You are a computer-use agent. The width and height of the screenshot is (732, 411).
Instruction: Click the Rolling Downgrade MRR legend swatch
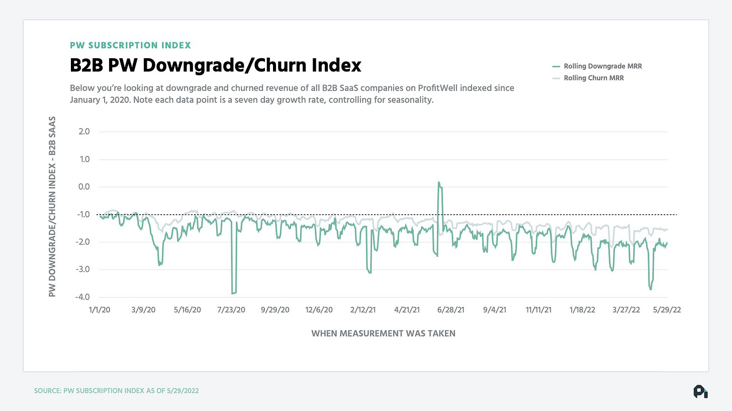pos(556,66)
